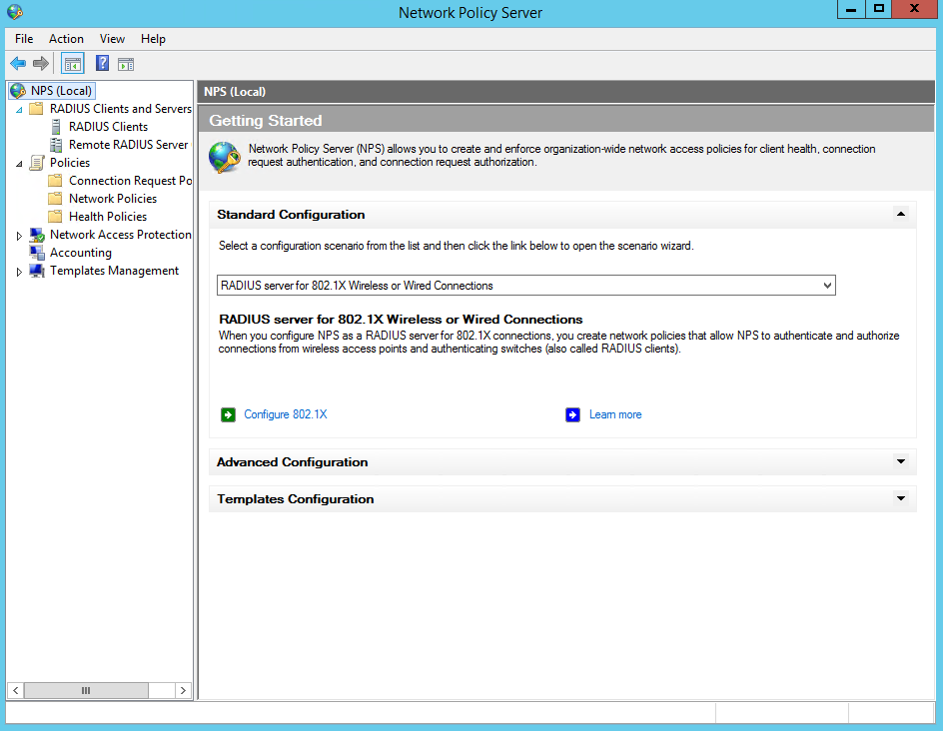
Task: Click the tree pane horizontal scrollbar right arrow
Action: point(183,690)
